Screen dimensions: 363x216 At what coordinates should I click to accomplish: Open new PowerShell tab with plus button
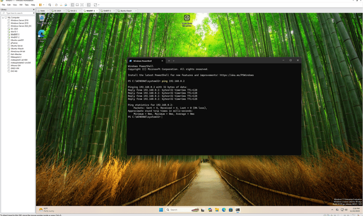169,61
